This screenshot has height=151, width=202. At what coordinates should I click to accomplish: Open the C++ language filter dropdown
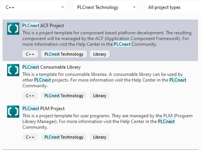[x=34, y=7]
